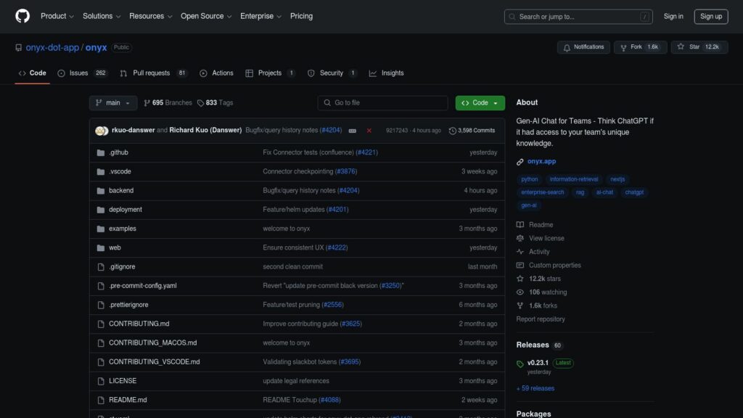This screenshot has height=418, width=743.
Task: View the 695 Branches link
Action: click(168, 103)
